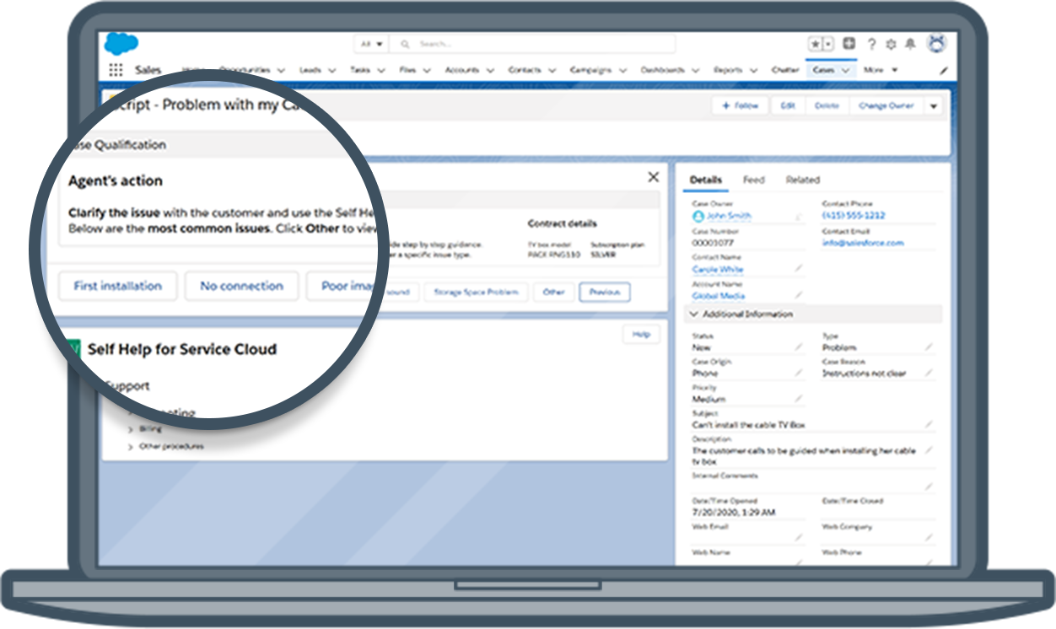Collapse the Additional Information section
This screenshot has height=629, width=1056.
tap(694, 314)
